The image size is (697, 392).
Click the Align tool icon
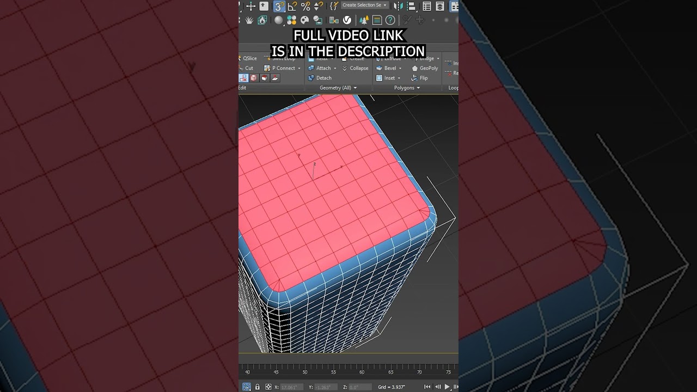pyautogui.click(x=412, y=6)
